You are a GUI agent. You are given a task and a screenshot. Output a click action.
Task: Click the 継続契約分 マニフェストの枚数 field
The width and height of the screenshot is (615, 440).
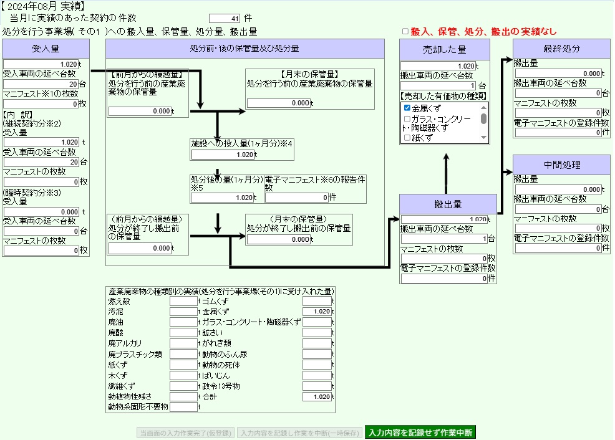click(x=42, y=182)
